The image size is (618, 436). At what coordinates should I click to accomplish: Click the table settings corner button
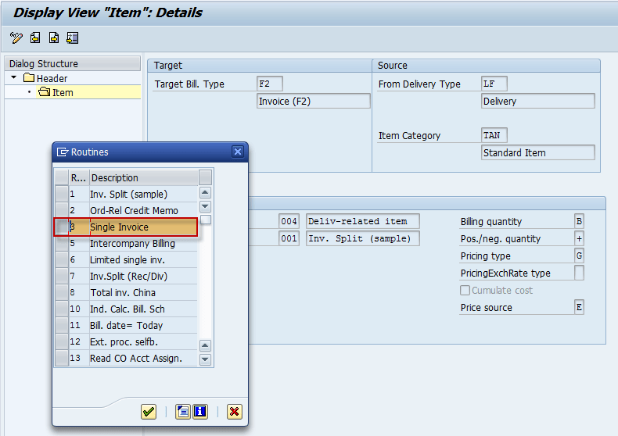click(x=205, y=177)
